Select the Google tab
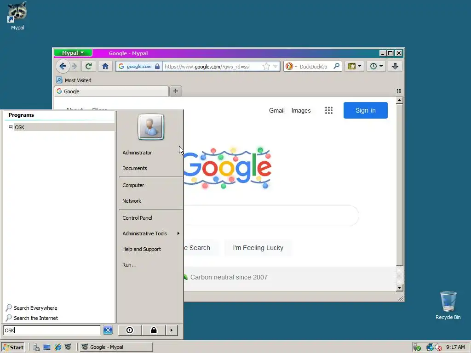Viewport: 471px width, 353px height. (111, 91)
